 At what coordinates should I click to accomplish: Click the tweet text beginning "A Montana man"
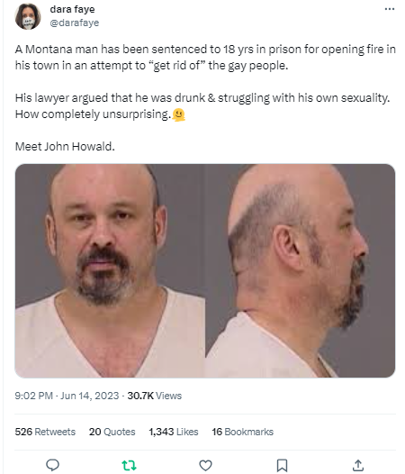205,57
